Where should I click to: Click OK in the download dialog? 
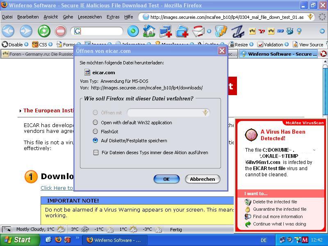coord(166,179)
